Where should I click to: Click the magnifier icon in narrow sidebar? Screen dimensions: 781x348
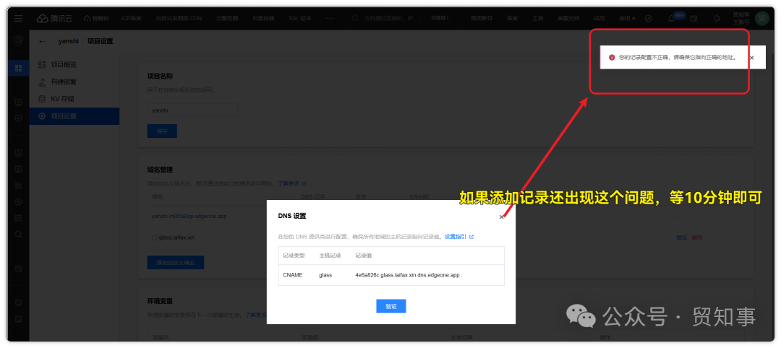click(x=18, y=234)
